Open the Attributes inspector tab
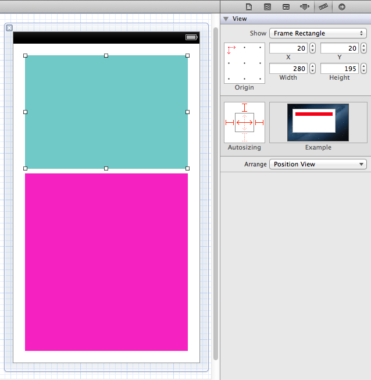Screen dimensions: 371x380 click(304, 7)
